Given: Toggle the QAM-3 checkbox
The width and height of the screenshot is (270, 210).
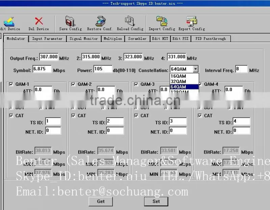Looking at the screenshot, I should click(136, 84).
